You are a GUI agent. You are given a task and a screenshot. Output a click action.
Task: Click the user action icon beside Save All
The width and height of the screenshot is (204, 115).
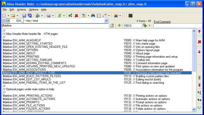(x=38, y=16)
